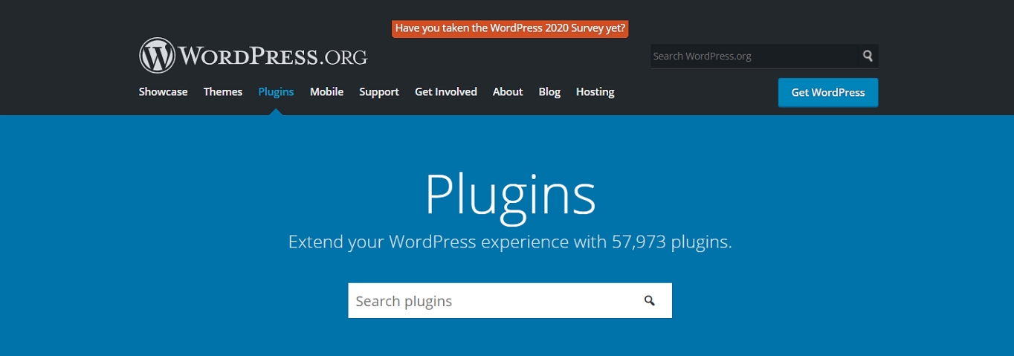
Task: Go to the Hosting page
Action: pos(595,92)
